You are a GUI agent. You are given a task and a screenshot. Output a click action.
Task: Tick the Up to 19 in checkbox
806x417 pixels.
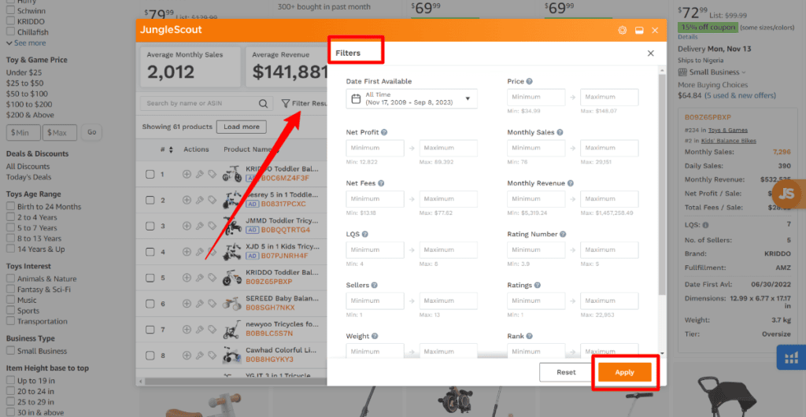(10, 381)
